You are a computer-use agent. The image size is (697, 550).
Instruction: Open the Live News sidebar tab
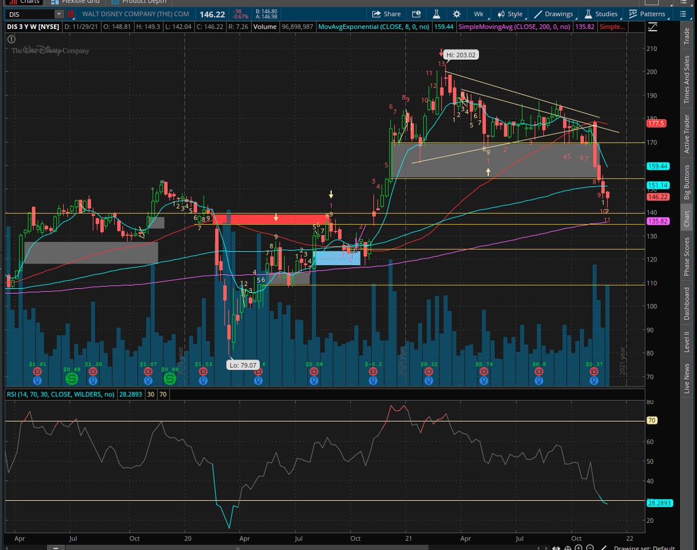pyautogui.click(x=687, y=379)
